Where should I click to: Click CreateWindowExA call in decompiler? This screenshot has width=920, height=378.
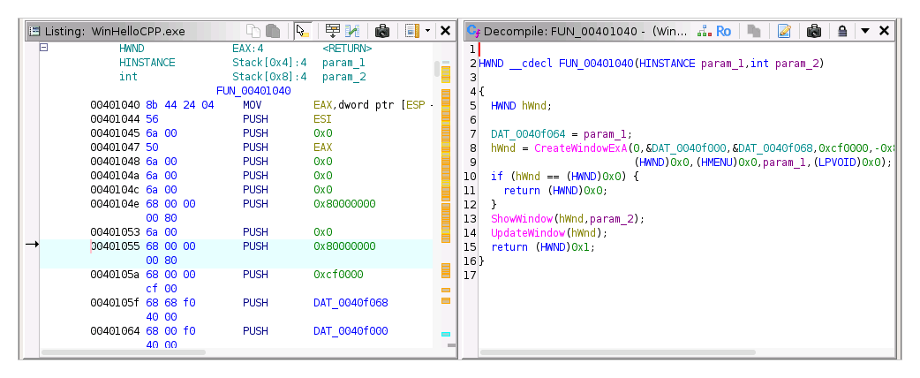(580, 147)
